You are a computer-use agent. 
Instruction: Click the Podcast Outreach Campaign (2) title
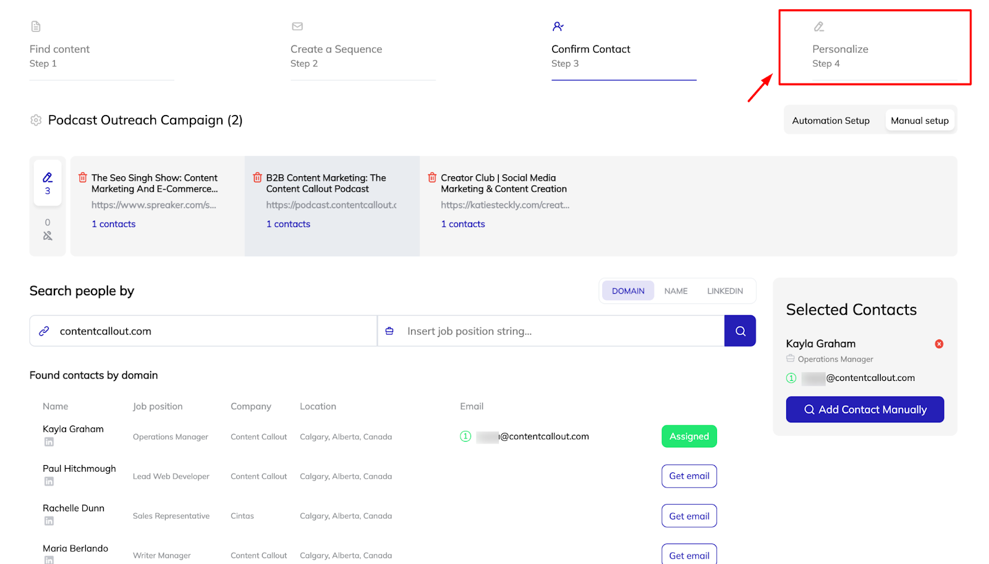coord(145,120)
